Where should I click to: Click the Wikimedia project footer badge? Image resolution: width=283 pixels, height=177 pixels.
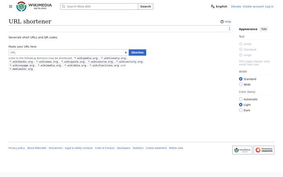242,150
